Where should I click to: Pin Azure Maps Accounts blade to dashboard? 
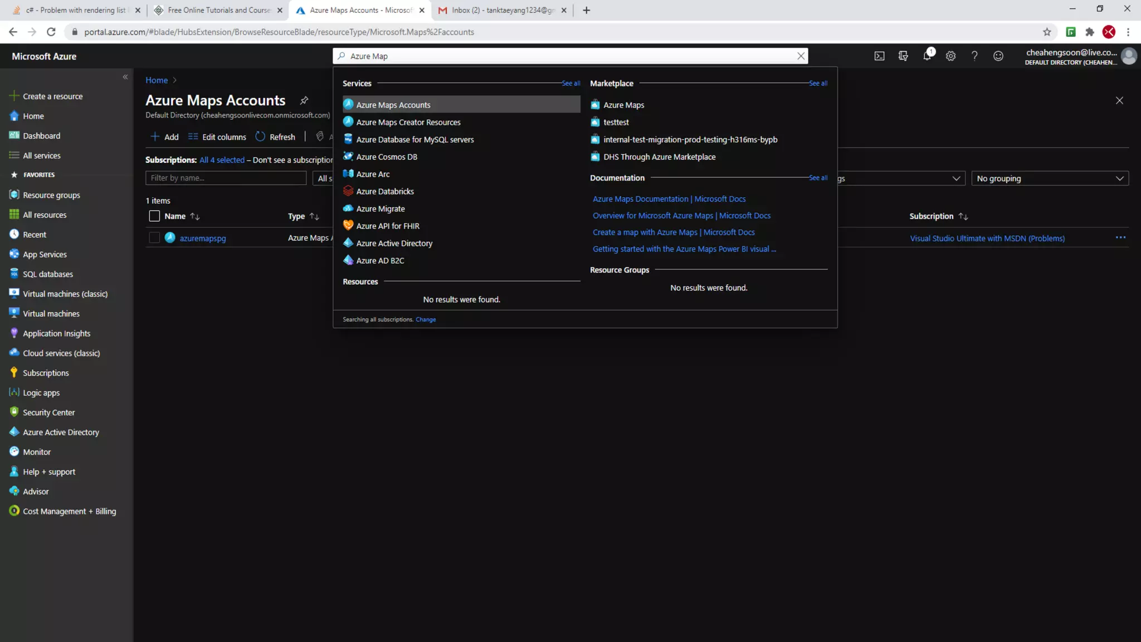pos(304,101)
